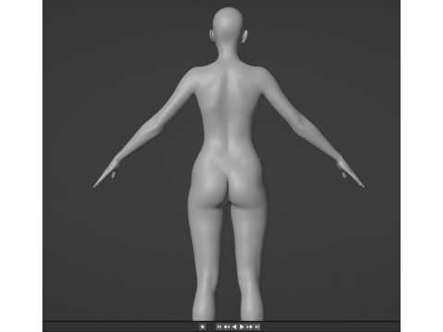The image size is (443, 332).
Task: Jump to the first frame
Action: 219,326
